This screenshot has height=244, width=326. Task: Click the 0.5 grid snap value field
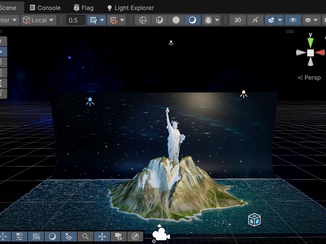[75, 20]
